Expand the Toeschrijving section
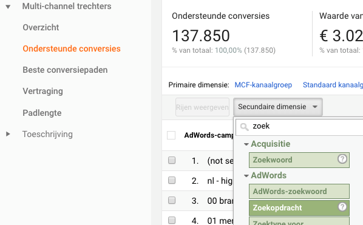Viewport: 363px width, 225px height. coord(8,134)
